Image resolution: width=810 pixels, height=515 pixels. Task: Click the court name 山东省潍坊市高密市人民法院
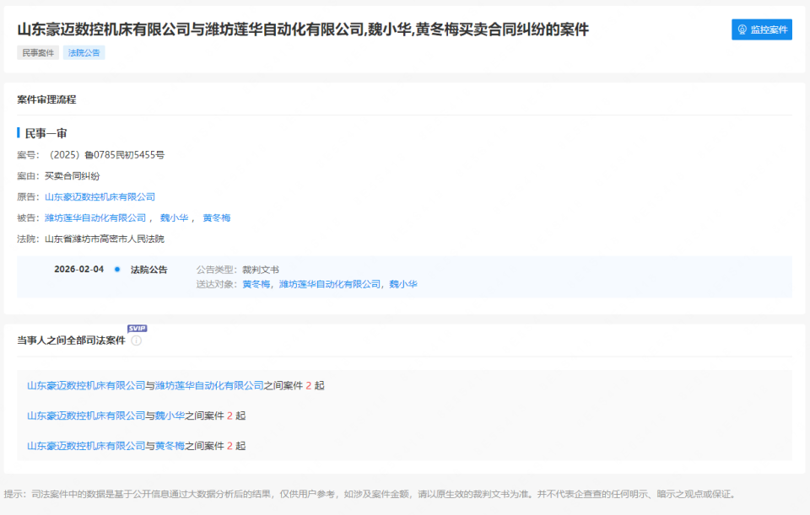point(105,239)
